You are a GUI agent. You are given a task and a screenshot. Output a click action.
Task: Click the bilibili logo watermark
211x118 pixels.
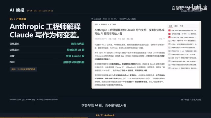click(x=199, y=7)
